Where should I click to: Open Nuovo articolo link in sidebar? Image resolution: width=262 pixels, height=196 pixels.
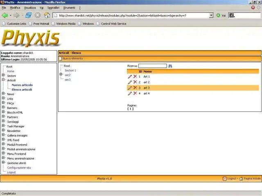(x=22, y=85)
